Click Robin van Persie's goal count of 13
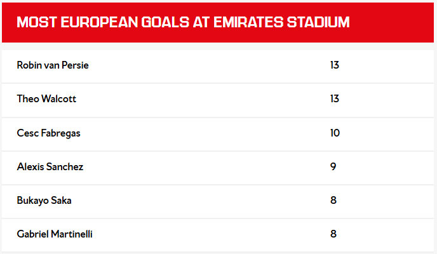The width and height of the screenshot is (437, 254). [x=335, y=65]
